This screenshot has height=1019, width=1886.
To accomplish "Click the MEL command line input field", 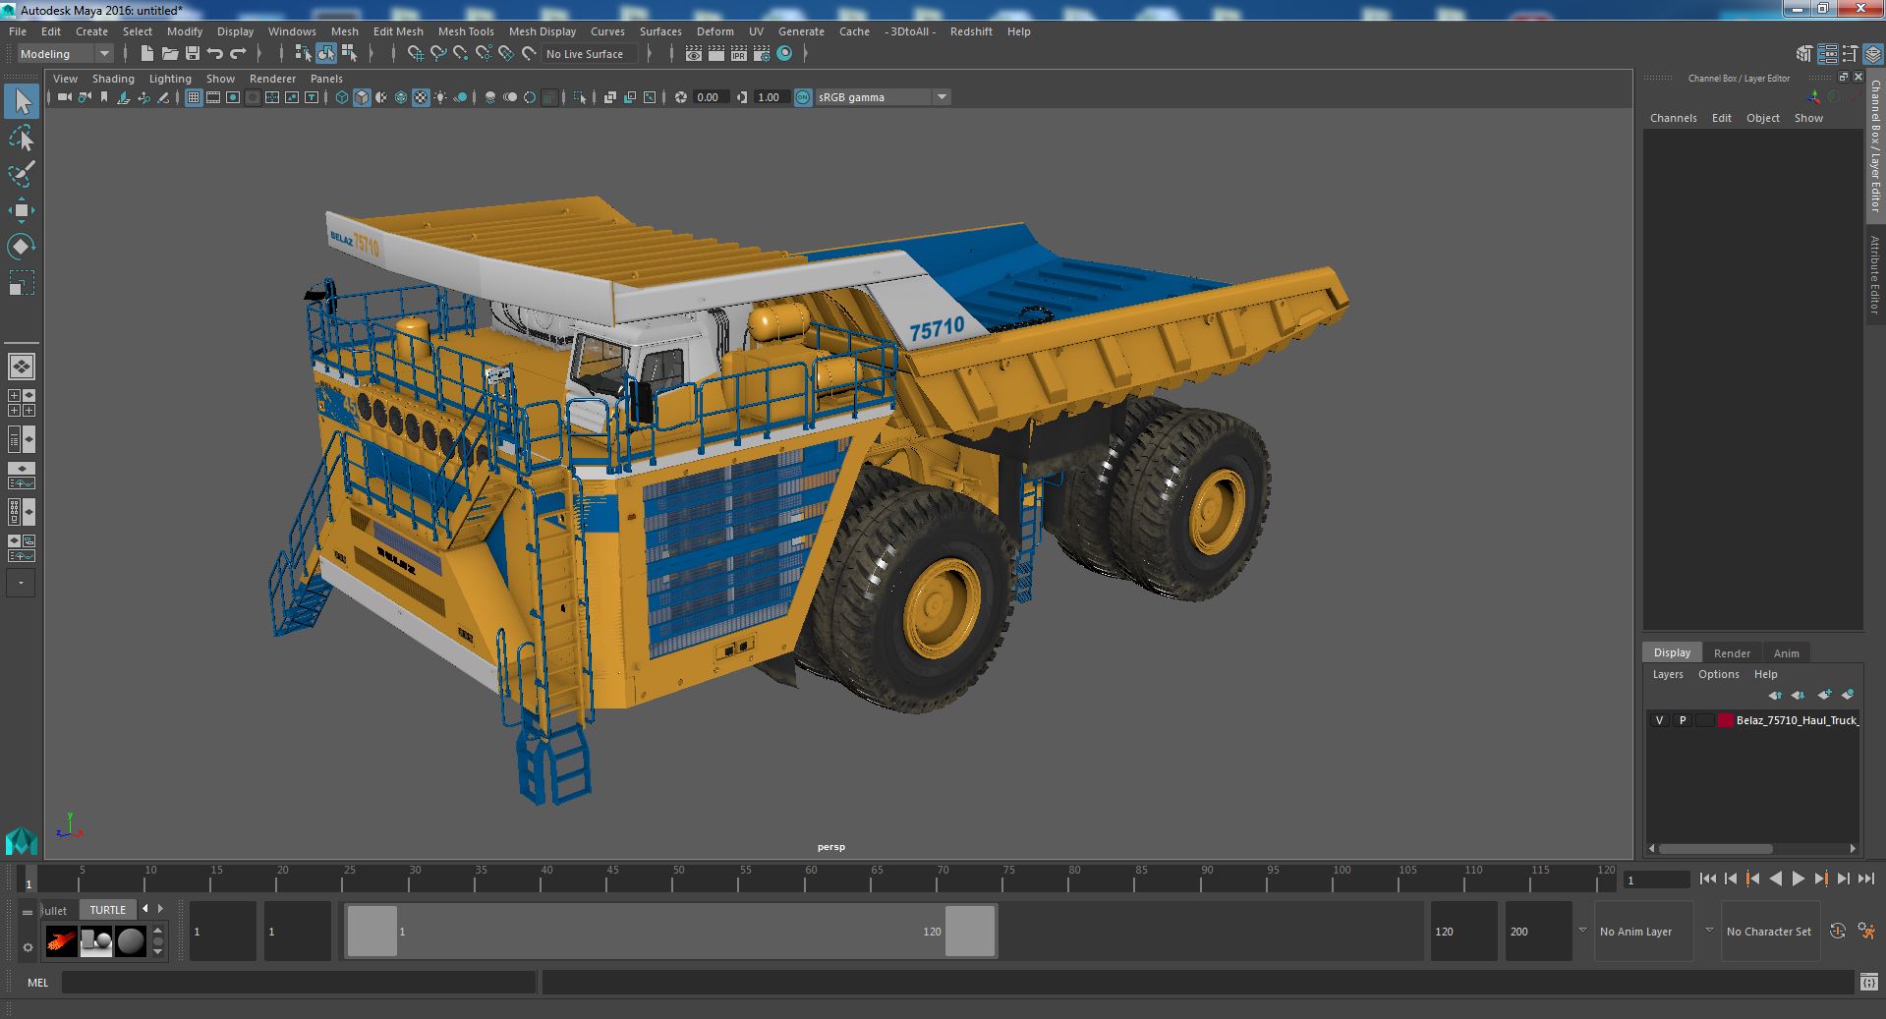I will tap(299, 983).
